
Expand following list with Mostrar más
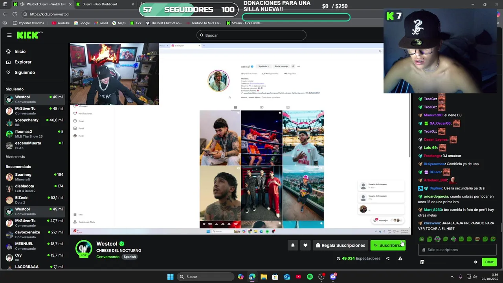tap(15, 156)
